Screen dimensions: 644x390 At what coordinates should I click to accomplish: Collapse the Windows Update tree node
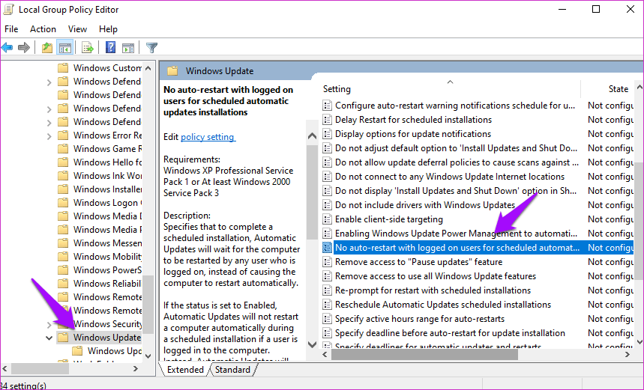click(49, 338)
